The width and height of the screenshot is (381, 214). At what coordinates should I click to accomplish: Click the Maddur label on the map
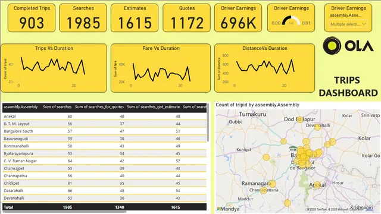(x=245, y=199)
